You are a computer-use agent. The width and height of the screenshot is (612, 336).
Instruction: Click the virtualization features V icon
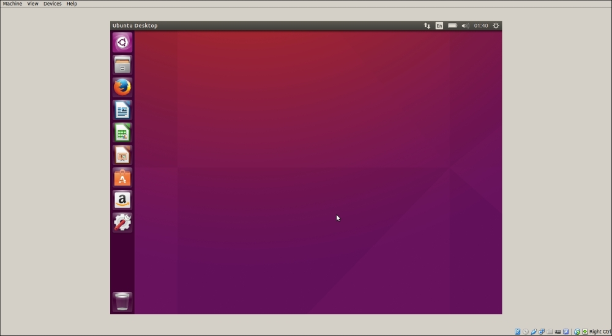pyautogui.click(x=565, y=332)
